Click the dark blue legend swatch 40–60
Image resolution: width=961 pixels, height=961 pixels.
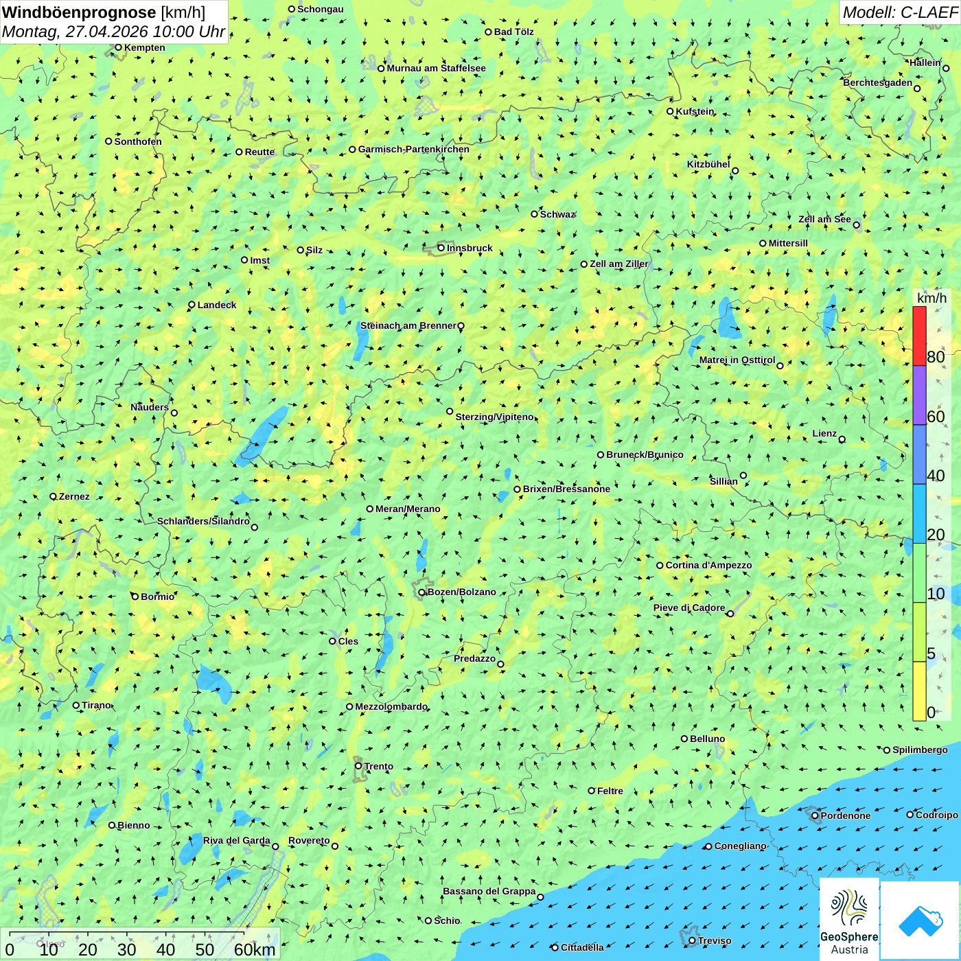(x=919, y=454)
